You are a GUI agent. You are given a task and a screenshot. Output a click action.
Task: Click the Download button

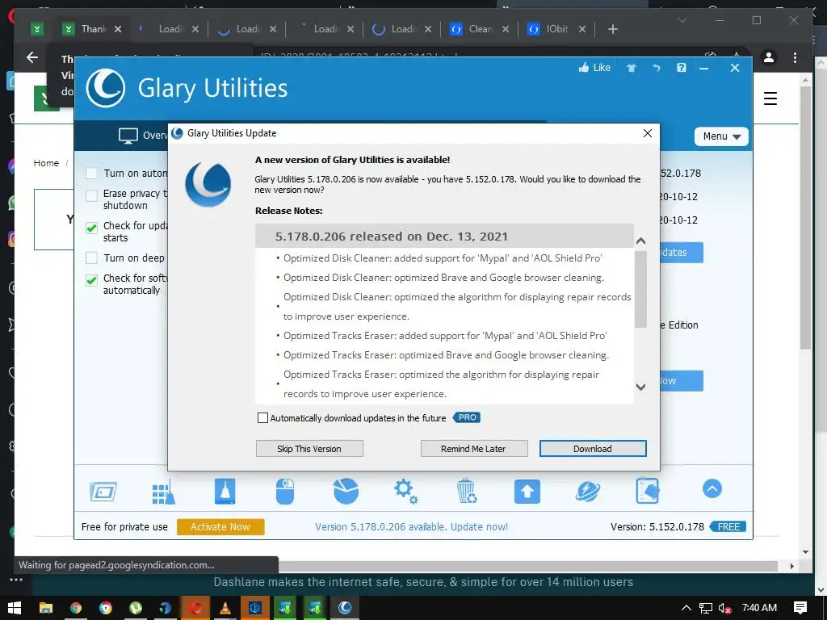pyautogui.click(x=593, y=449)
